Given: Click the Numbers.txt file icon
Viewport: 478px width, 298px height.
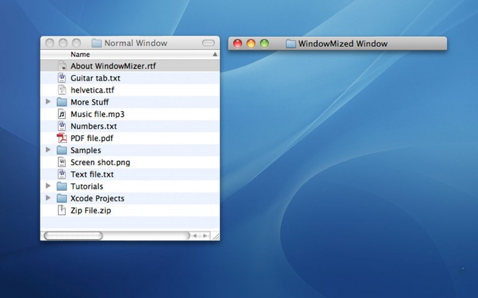Looking at the screenshot, I should [x=62, y=126].
